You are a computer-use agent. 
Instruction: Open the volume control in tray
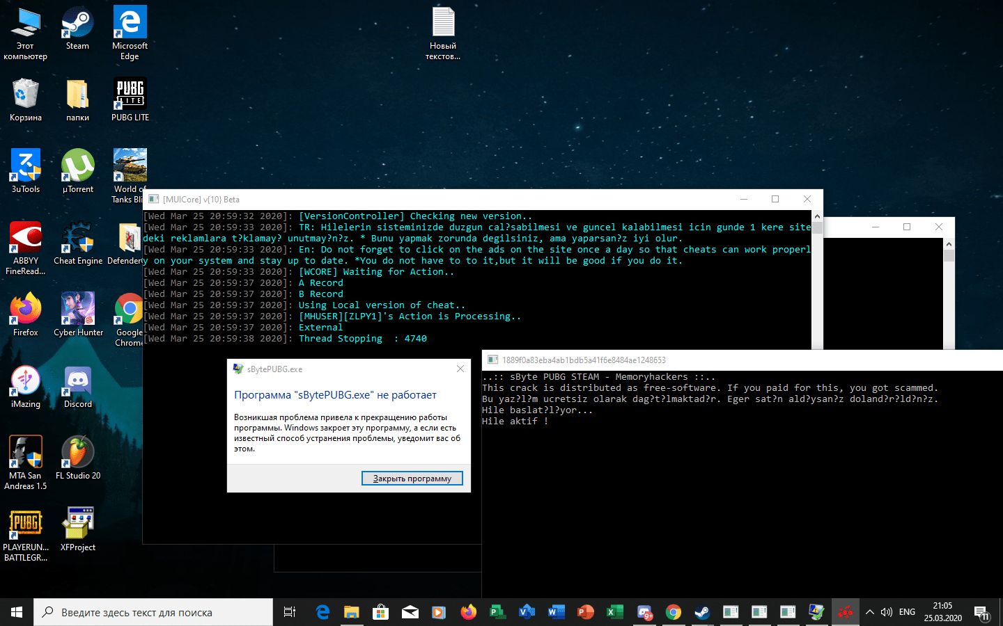point(887,612)
